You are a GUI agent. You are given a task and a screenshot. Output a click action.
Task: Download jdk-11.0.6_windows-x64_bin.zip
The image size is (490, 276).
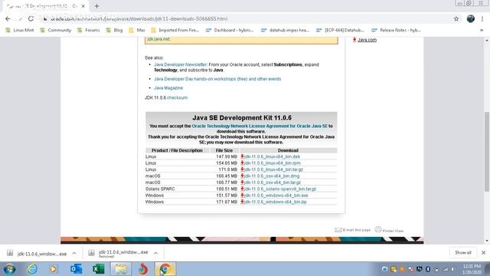click(x=276, y=202)
